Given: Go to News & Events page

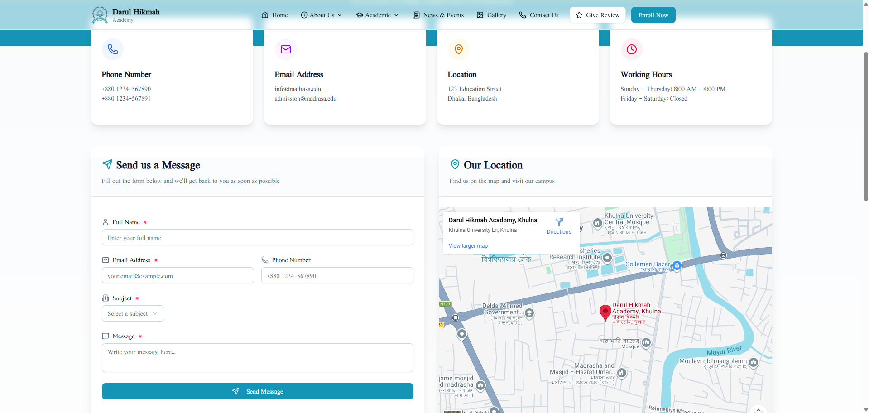Looking at the screenshot, I should [438, 15].
